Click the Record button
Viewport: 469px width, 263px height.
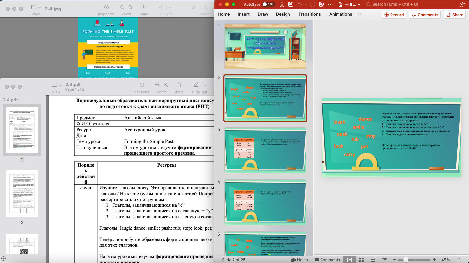394,15
